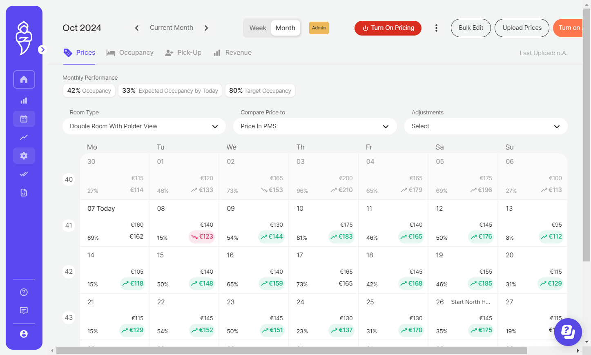Click the red €123 price on the 08
Image resolution: width=591 pixels, height=355 pixels.
(x=202, y=237)
